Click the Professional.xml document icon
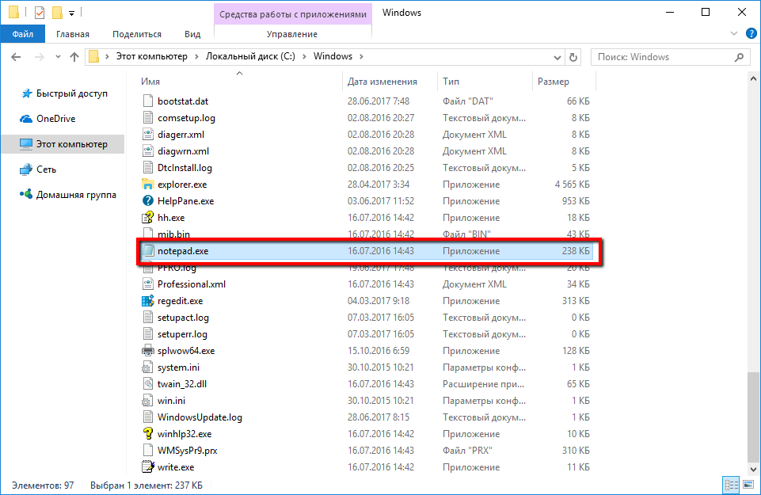The width and height of the screenshot is (761, 495). (x=147, y=284)
